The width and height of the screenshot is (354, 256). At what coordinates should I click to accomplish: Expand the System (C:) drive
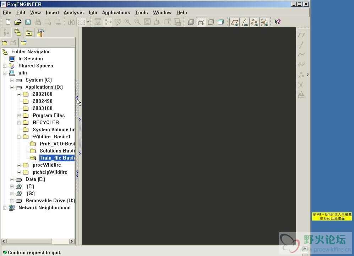(12, 80)
